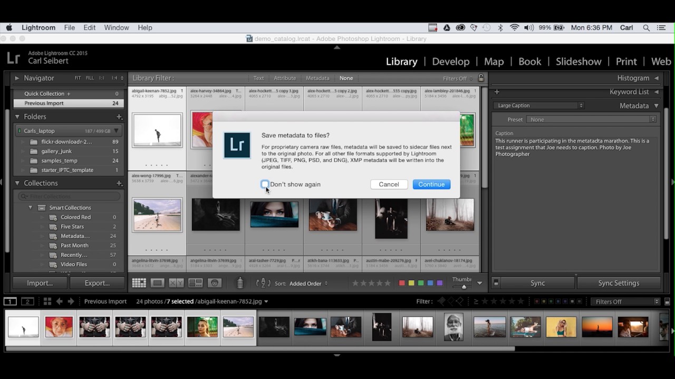Create a collection with Collections plus icon
Screen dimensions: 675x379
tap(120, 183)
